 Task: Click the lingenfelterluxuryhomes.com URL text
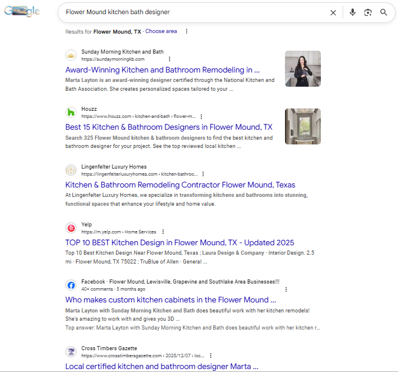tap(140, 174)
